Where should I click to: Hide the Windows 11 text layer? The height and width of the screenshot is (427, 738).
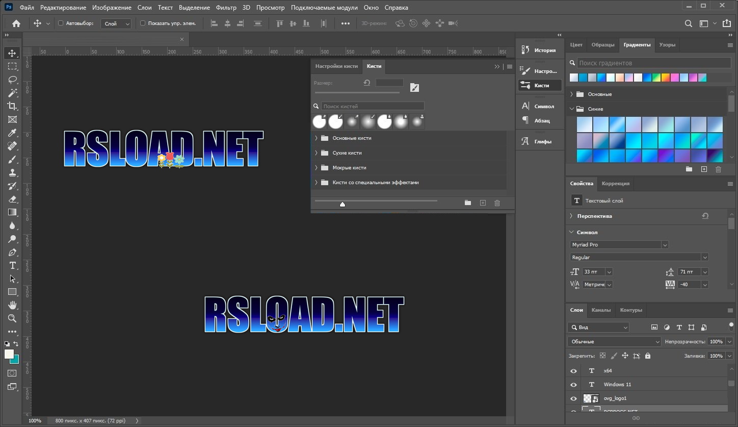point(574,384)
